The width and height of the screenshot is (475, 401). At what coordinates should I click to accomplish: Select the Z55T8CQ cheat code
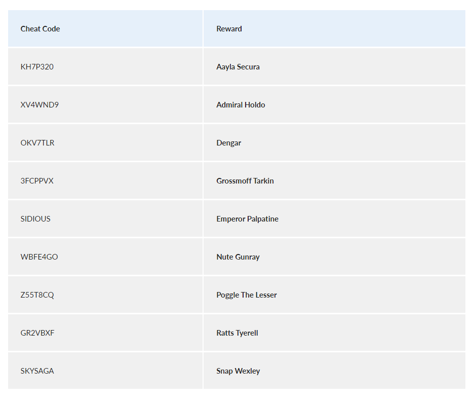[x=37, y=295]
